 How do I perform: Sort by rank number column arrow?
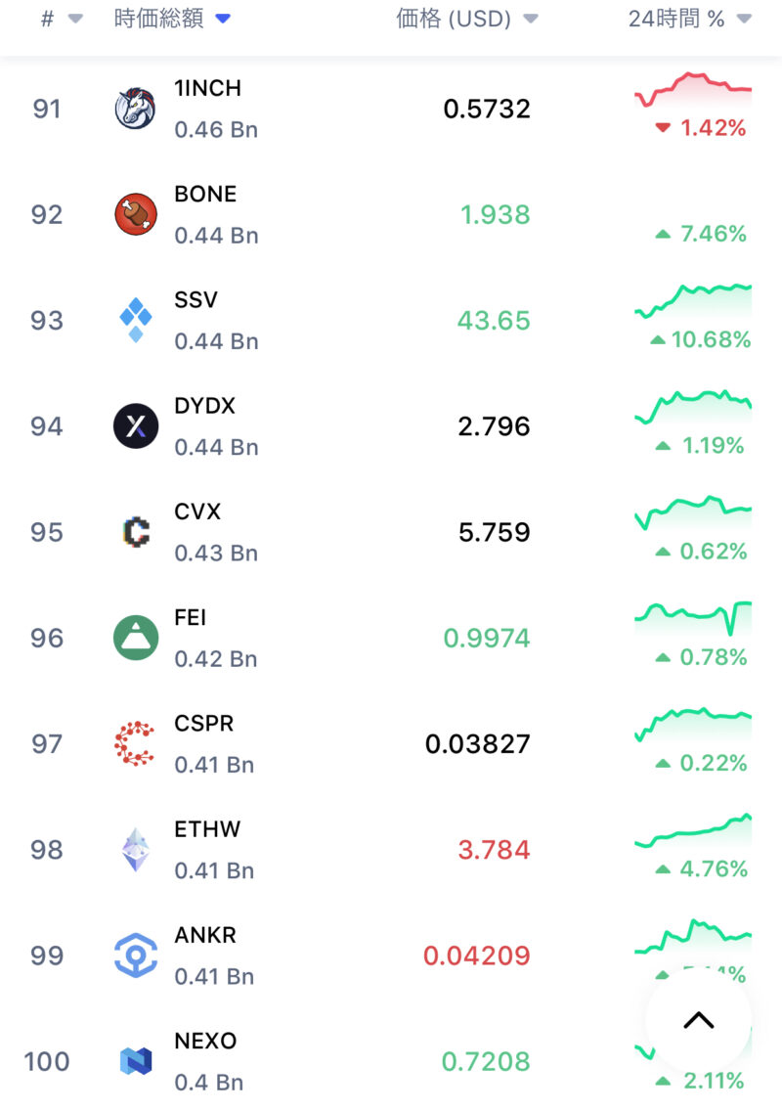74,20
